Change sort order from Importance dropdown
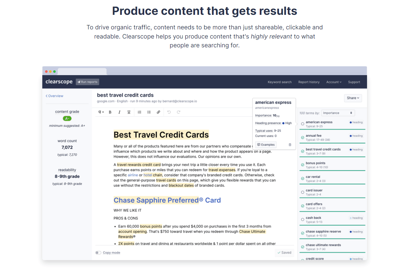The height and width of the screenshot is (274, 409). click(338, 113)
